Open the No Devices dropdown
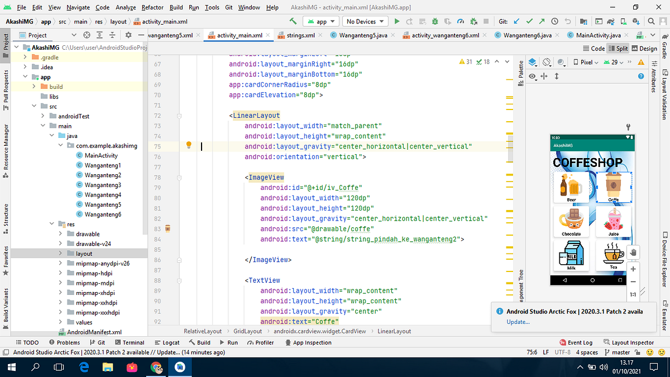Image resolution: width=670 pixels, height=377 pixels. (365, 21)
